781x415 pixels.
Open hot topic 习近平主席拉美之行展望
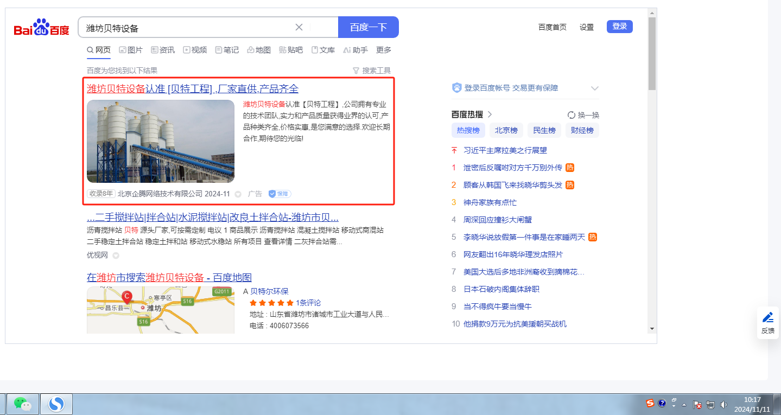coord(505,150)
